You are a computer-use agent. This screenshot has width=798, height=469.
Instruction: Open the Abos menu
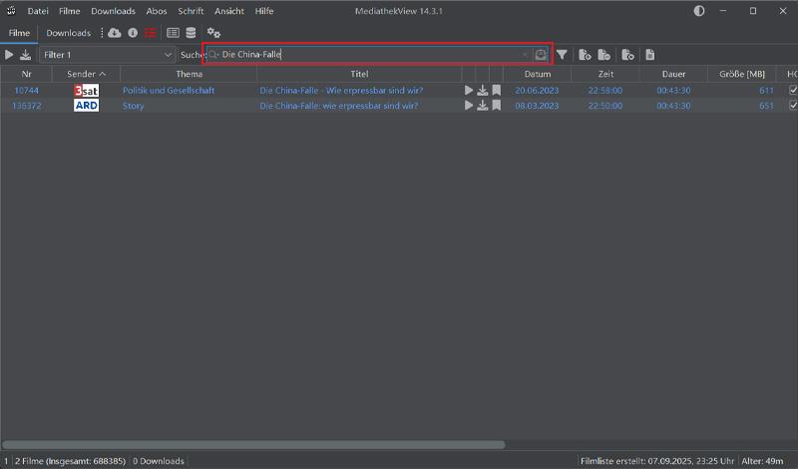point(157,11)
